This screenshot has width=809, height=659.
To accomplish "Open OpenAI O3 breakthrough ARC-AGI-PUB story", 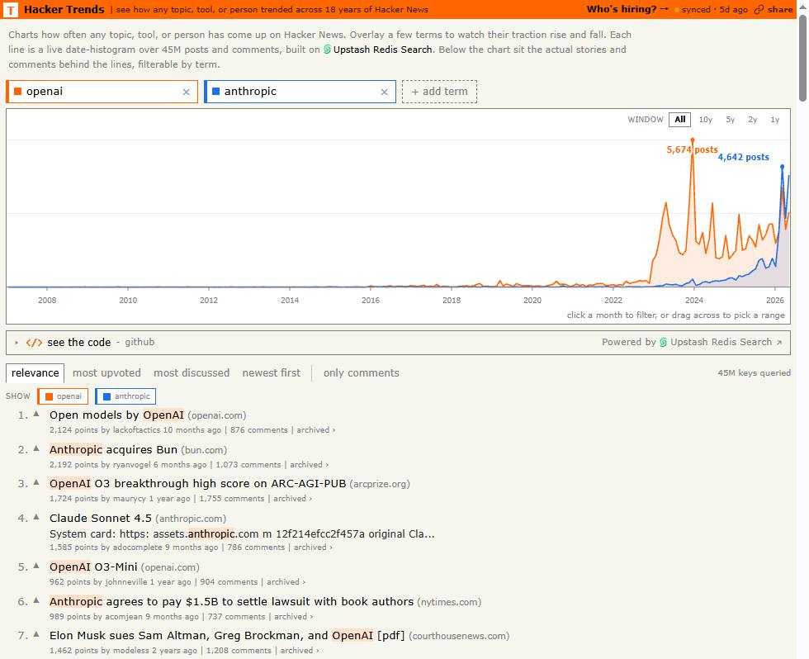I will click(197, 484).
